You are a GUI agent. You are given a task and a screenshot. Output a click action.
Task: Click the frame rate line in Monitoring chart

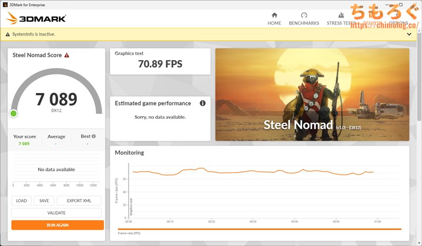[253, 172]
